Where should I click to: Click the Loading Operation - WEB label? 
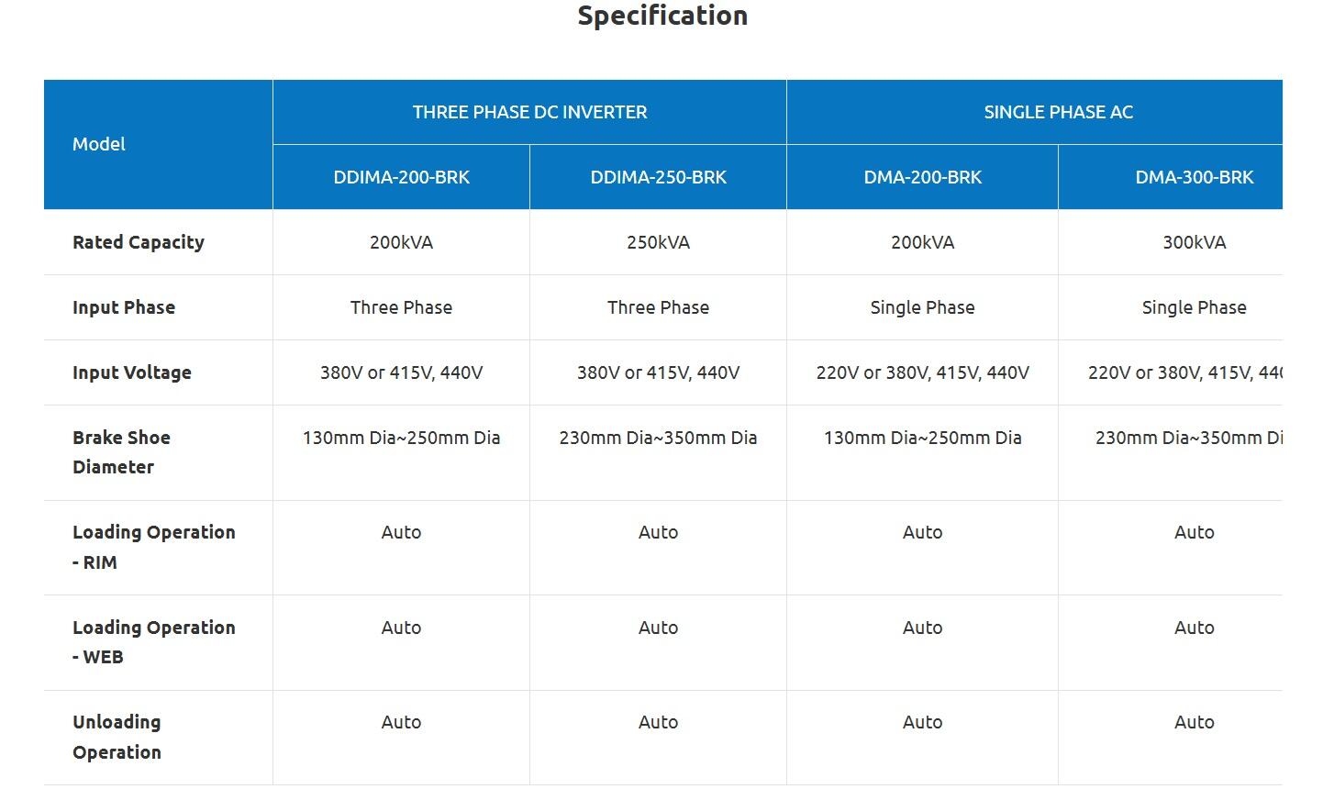pyautogui.click(x=153, y=642)
